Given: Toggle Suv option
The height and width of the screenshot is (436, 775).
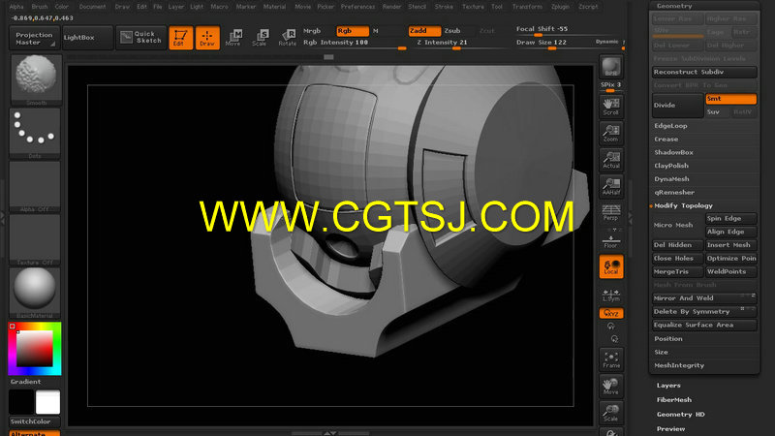Looking at the screenshot, I should [717, 112].
